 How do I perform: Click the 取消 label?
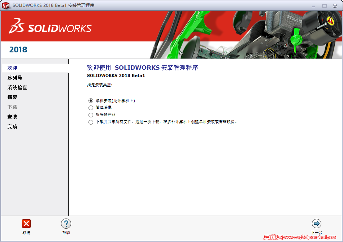26,233
